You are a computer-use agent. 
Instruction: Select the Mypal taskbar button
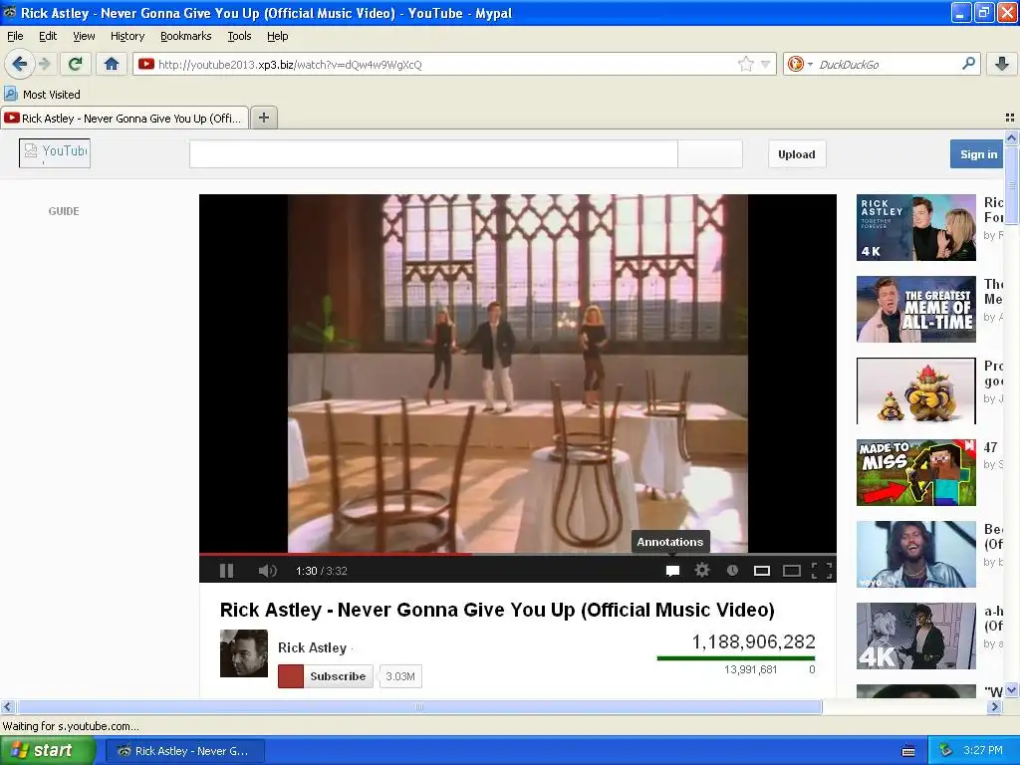(x=184, y=751)
